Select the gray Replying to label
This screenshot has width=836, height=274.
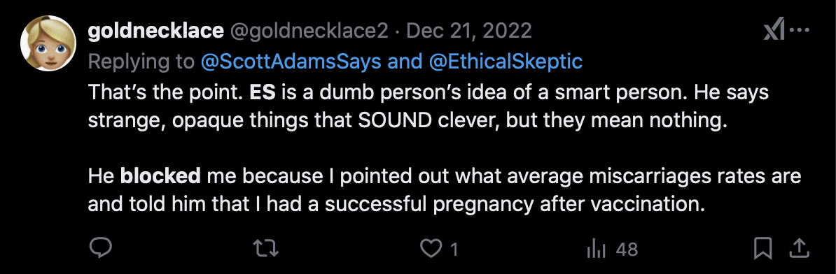point(141,62)
